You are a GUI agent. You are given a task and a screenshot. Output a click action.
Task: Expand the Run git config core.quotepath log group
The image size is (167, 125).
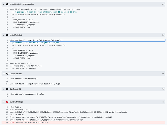click(x=10, y=94)
